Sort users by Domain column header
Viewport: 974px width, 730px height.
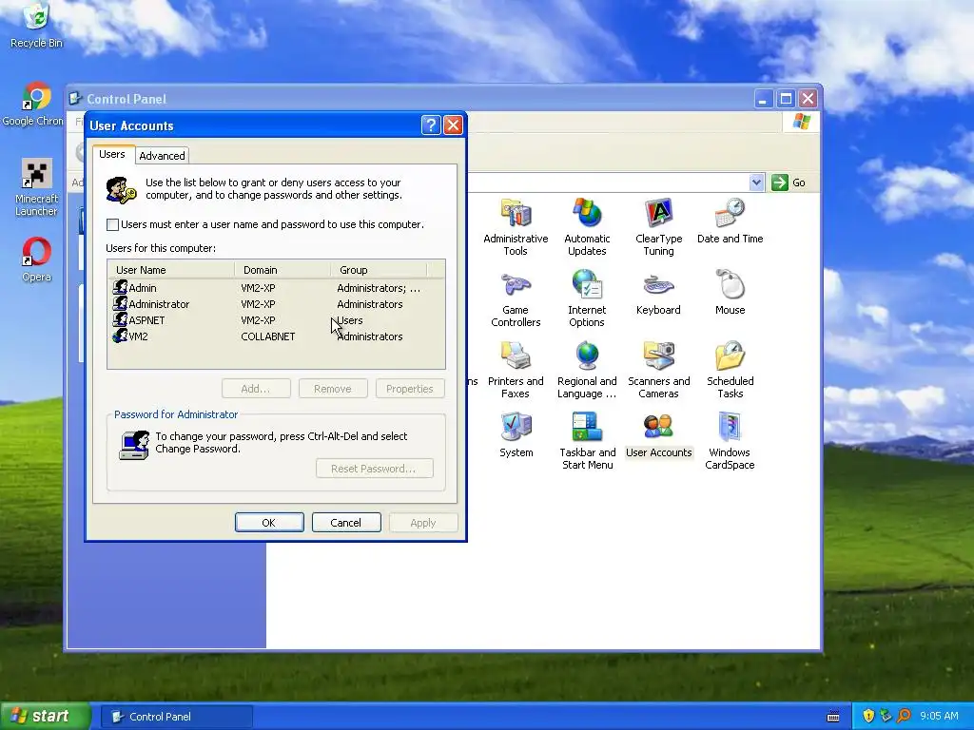282,270
